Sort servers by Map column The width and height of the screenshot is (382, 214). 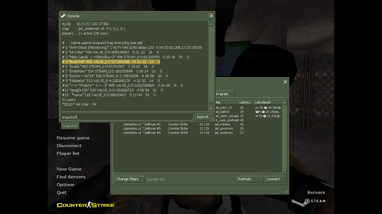226,102
